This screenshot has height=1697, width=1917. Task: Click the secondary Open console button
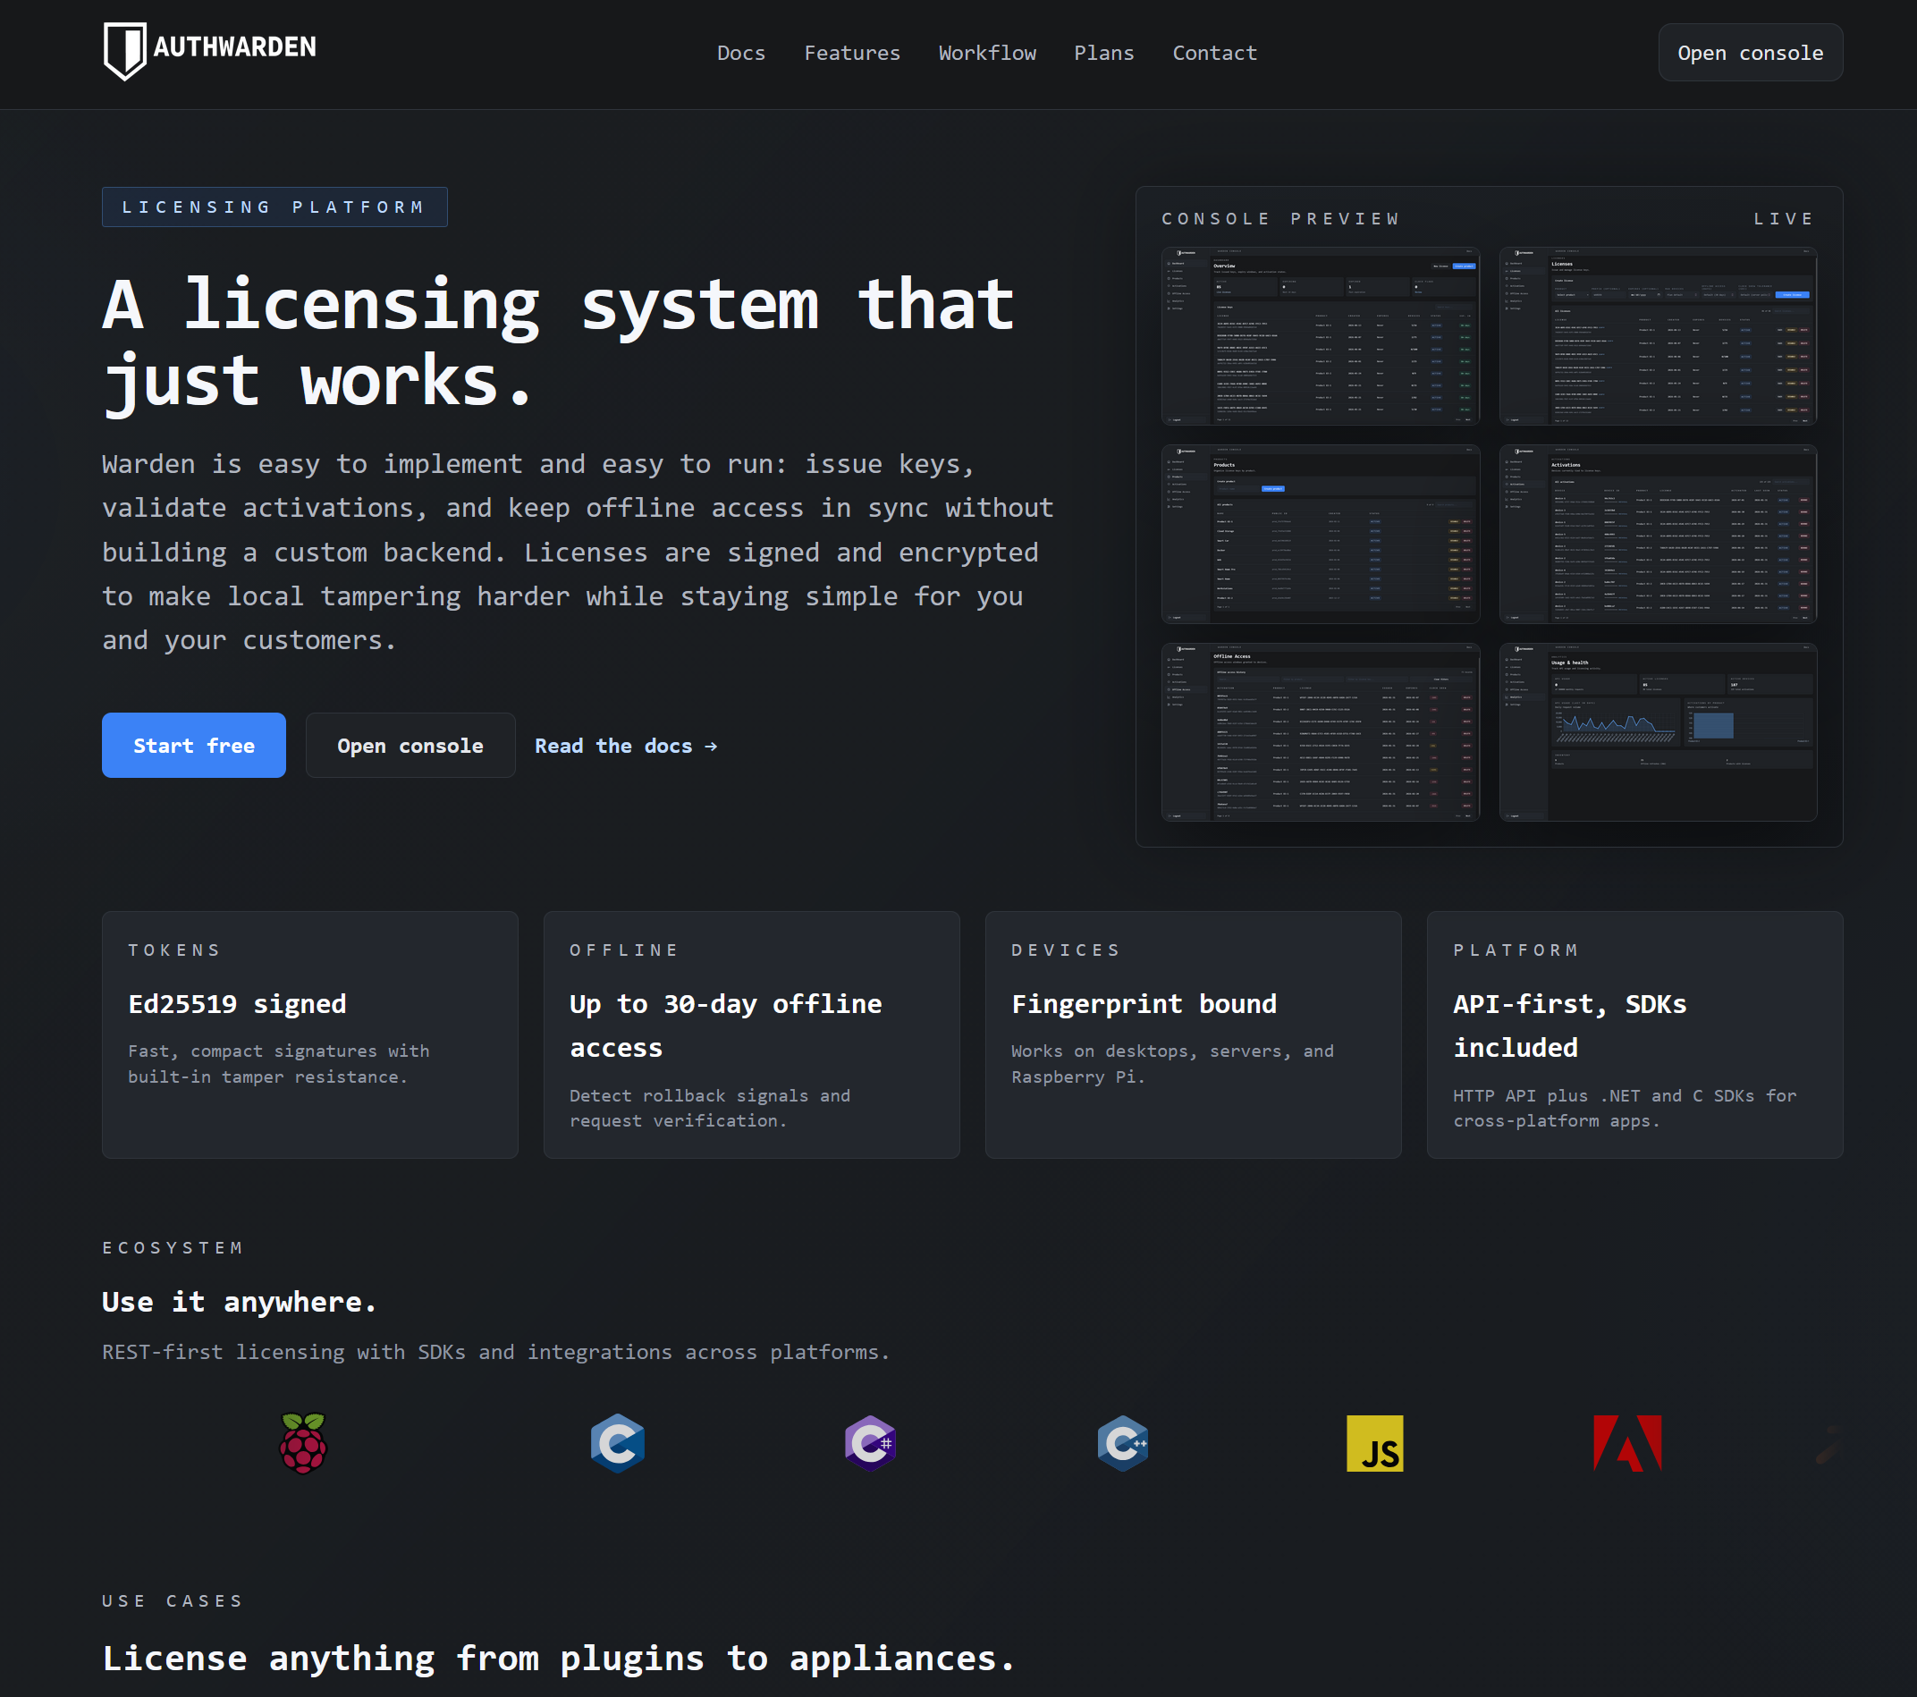pyautogui.click(x=410, y=745)
